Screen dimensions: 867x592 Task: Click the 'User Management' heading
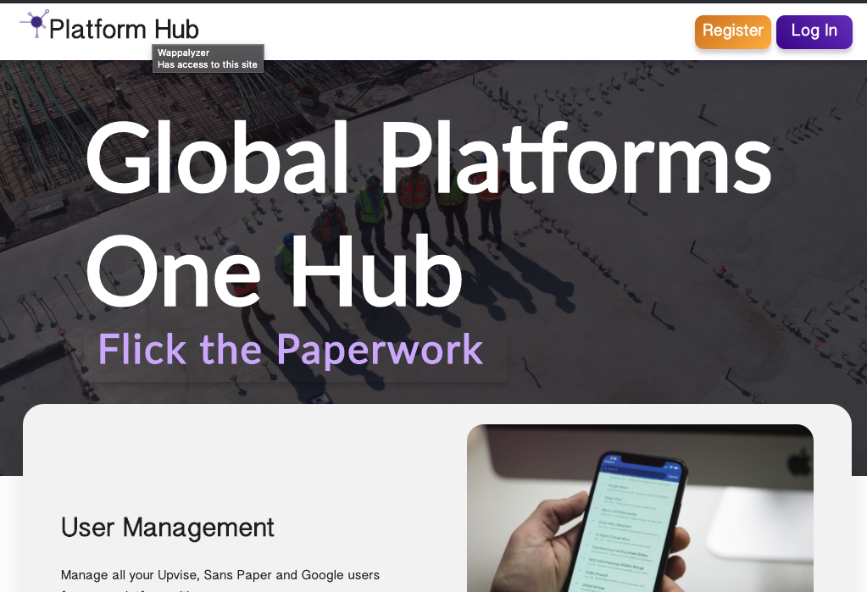(168, 528)
